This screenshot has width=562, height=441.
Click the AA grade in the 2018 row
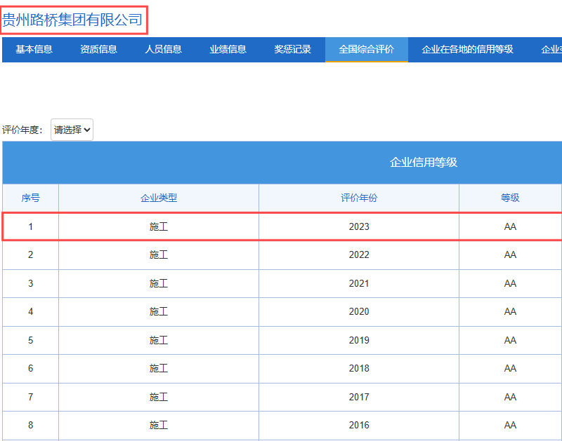pos(511,368)
